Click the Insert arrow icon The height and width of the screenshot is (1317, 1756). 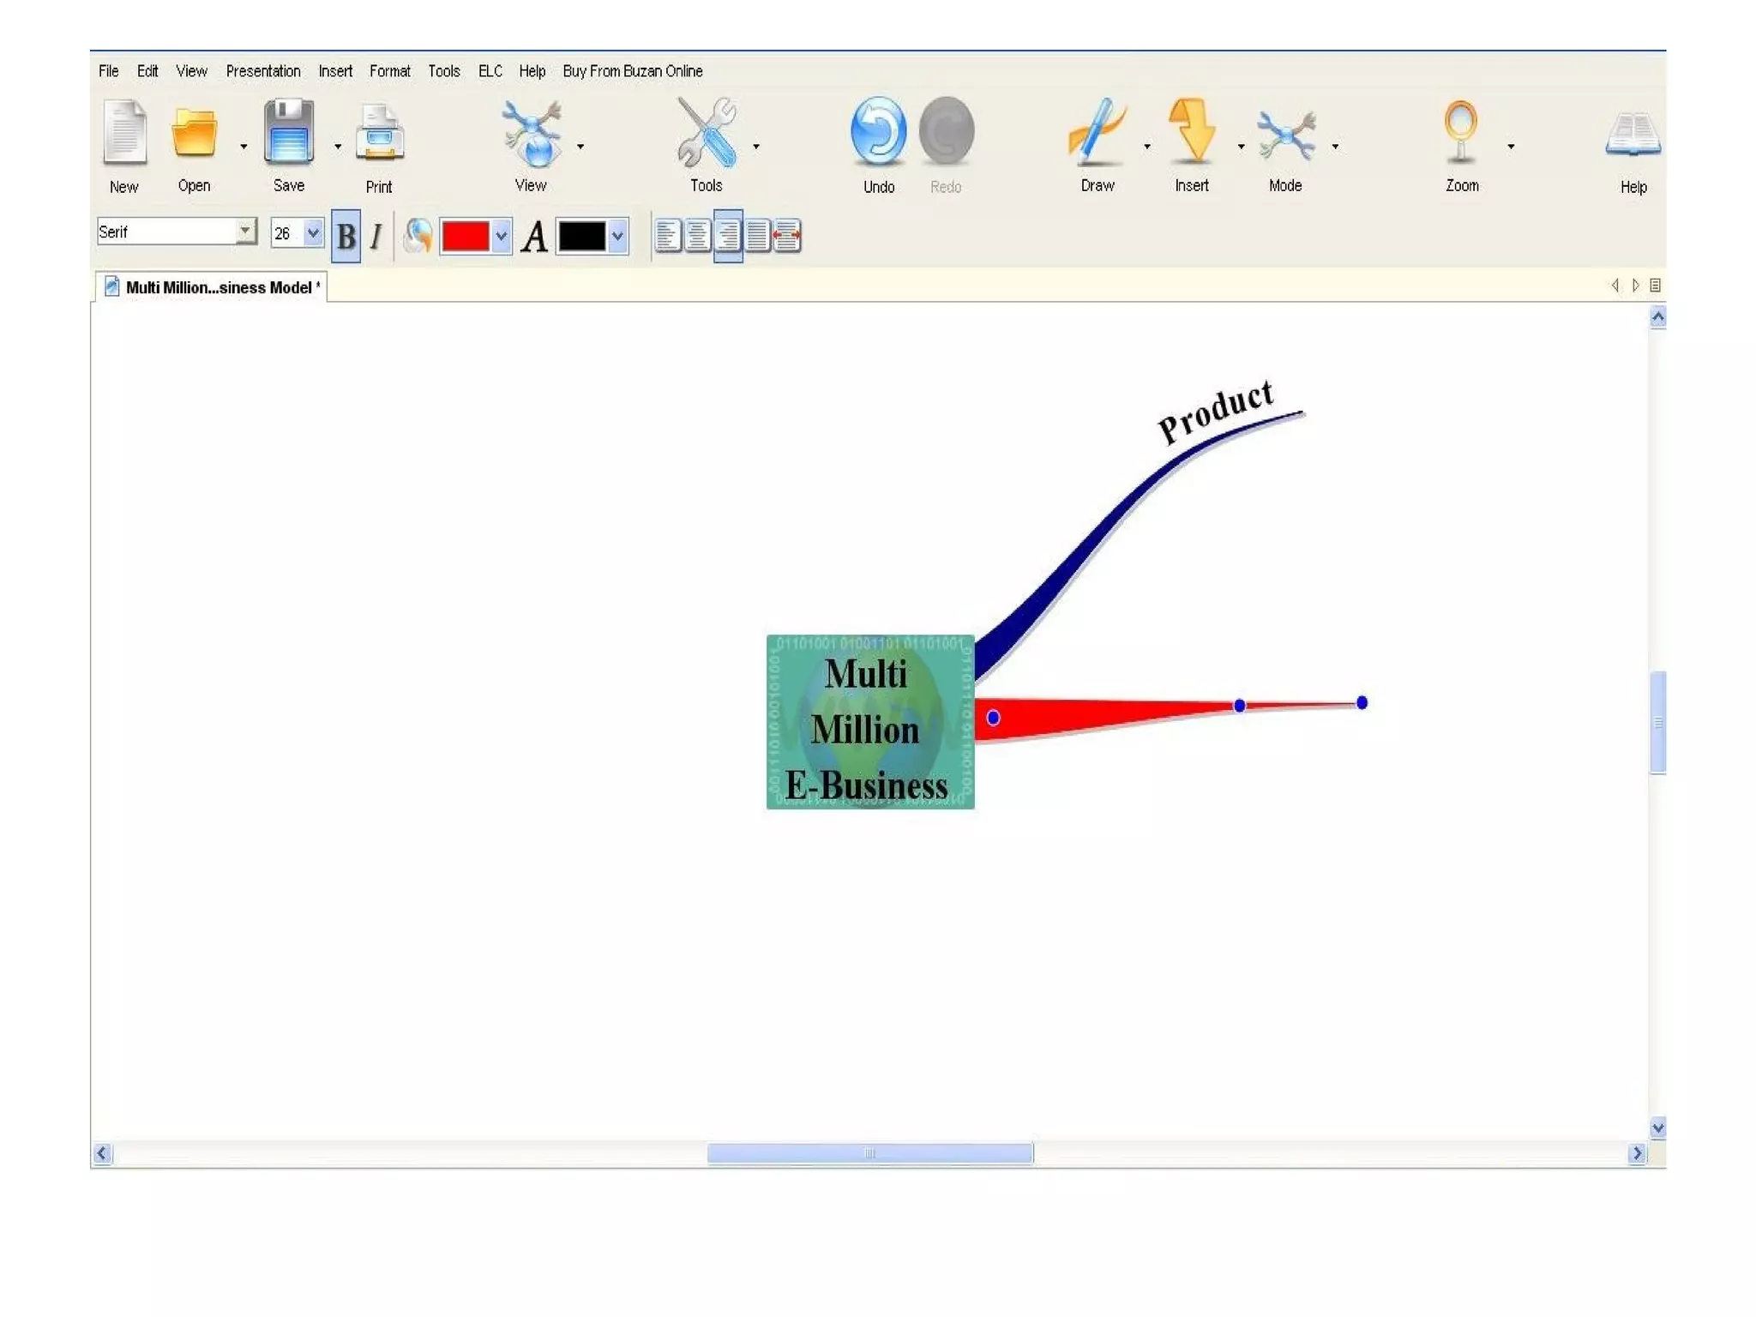[x=1191, y=131]
